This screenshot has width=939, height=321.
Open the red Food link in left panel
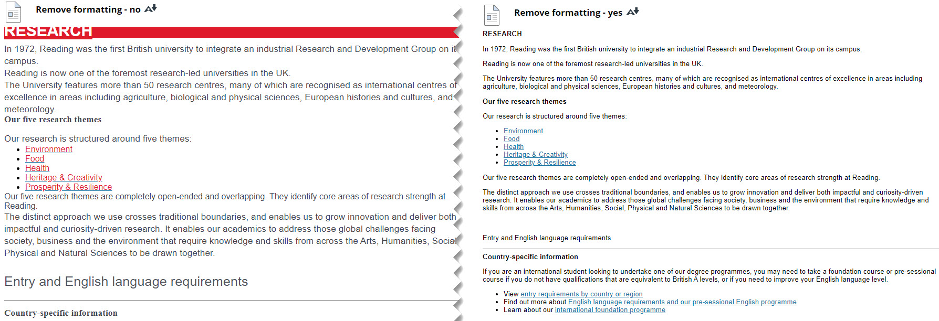coord(35,159)
